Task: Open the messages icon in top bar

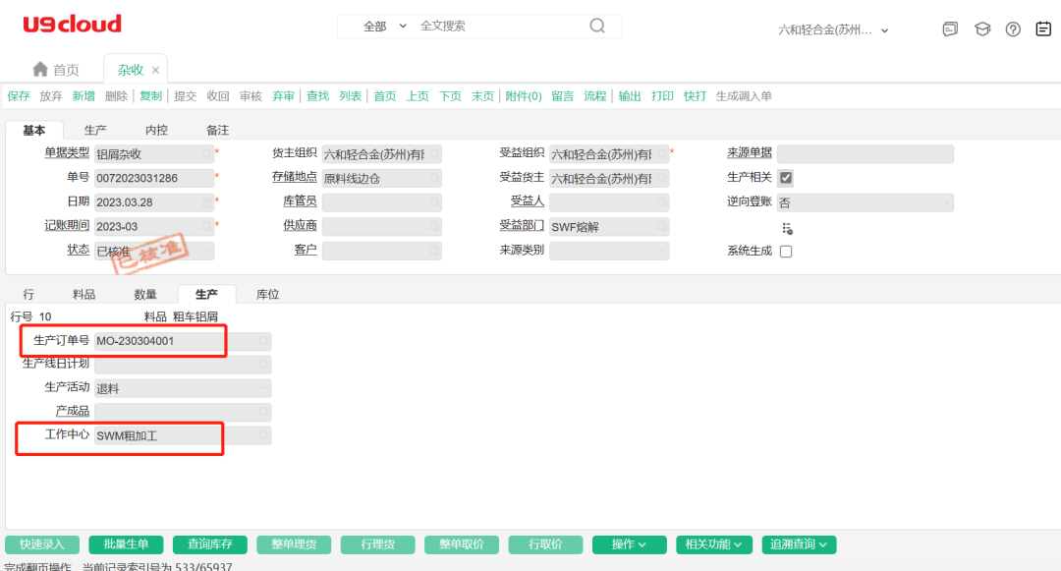Action: tap(950, 29)
